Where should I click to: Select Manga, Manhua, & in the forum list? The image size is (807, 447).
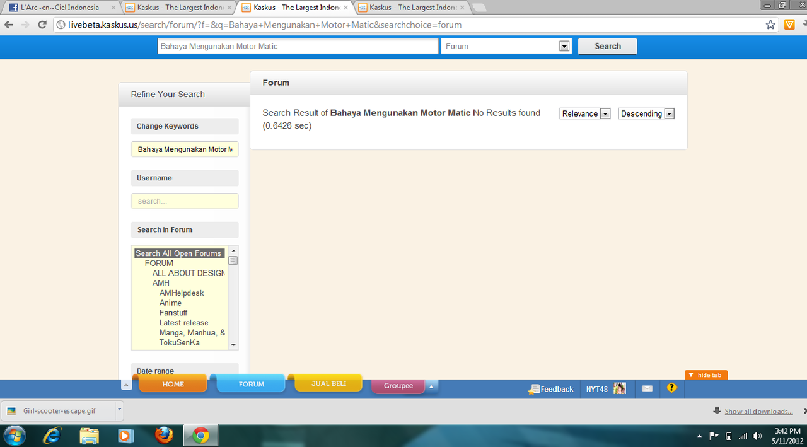click(192, 332)
